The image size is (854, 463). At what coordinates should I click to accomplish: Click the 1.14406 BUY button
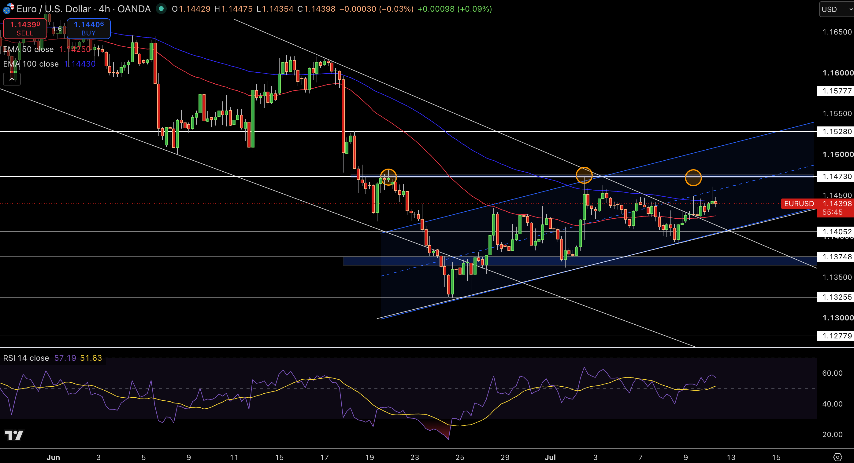point(88,28)
